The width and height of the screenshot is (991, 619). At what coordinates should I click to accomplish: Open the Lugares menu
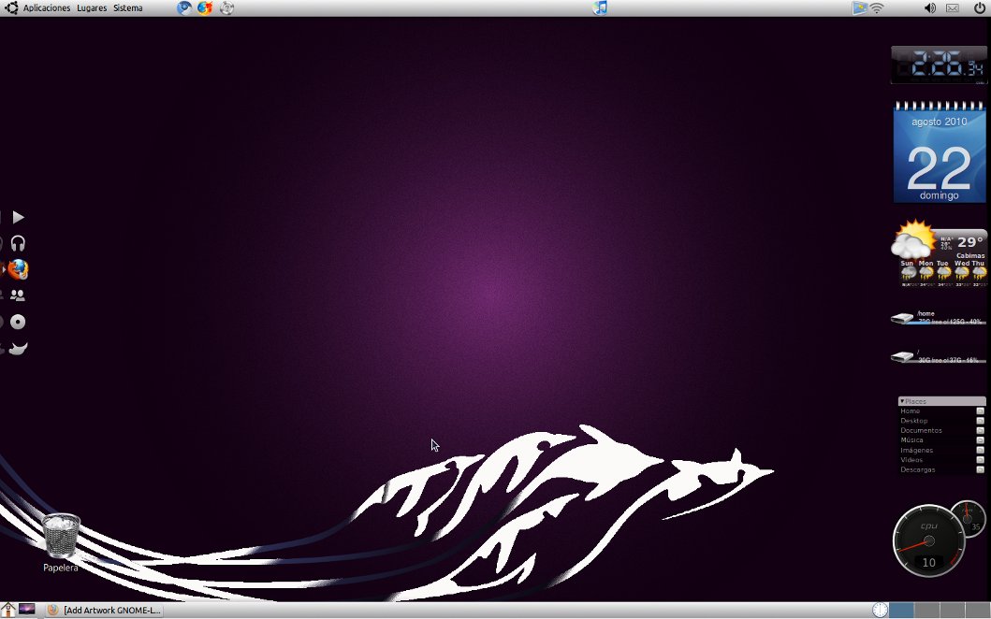(x=92, y=8)
